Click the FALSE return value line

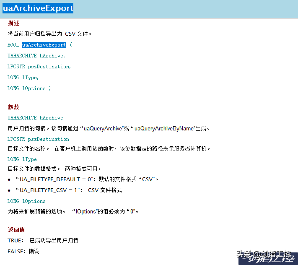tap(23, 251)
